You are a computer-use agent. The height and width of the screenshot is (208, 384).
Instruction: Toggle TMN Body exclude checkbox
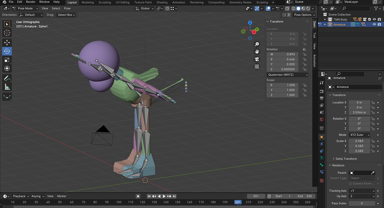[x=370, y=19]
